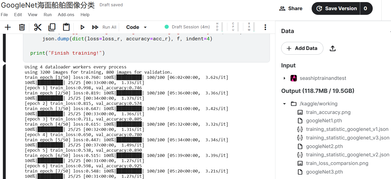
Task: Cut the cell with scissors icon
Action: click(38, 27)
